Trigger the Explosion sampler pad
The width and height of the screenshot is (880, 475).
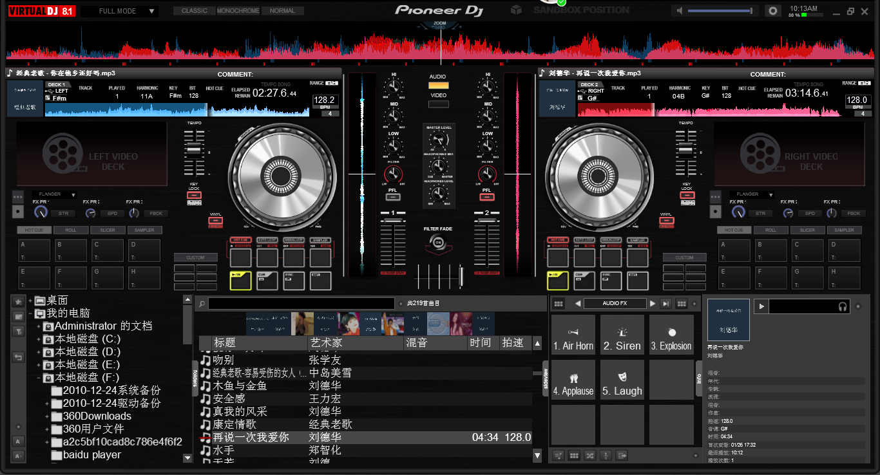[671, 335]
